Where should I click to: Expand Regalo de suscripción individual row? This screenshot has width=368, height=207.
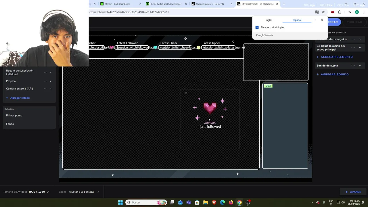[x=50, y=72]
